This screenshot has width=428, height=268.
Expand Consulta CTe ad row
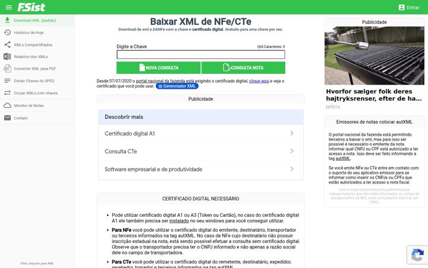coord(201,151)
